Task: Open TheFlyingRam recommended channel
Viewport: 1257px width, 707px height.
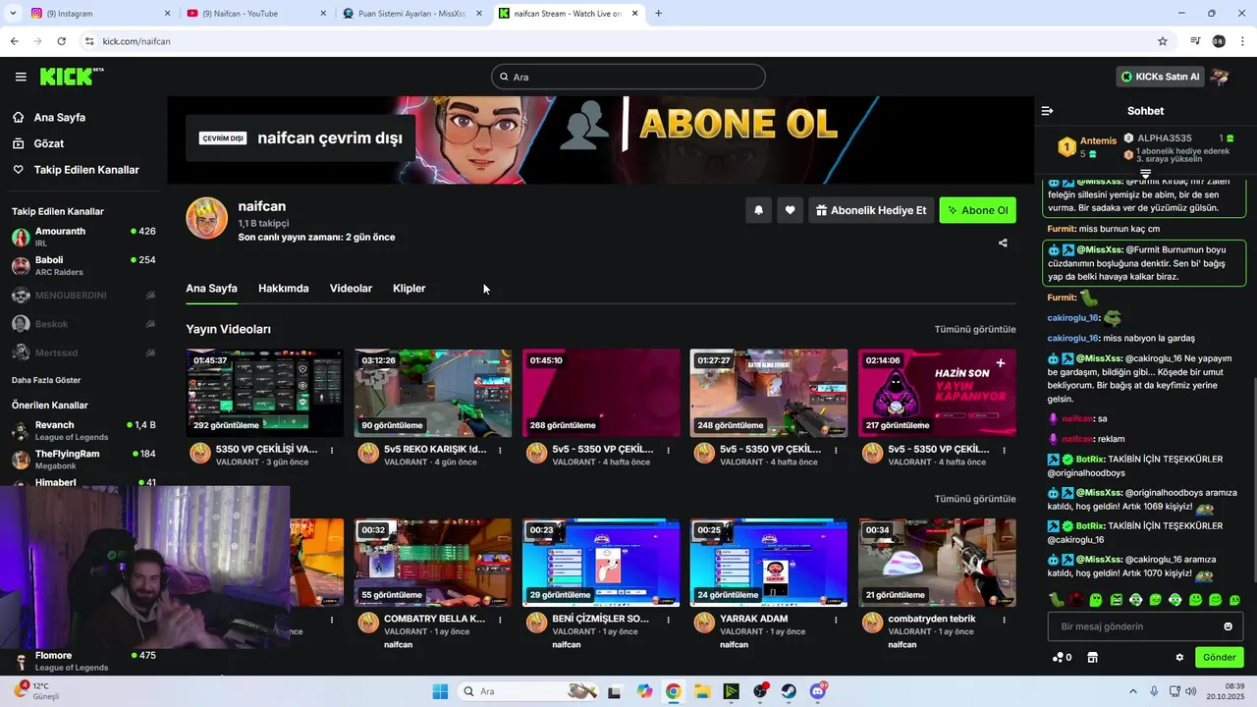Action: [83, 459]
